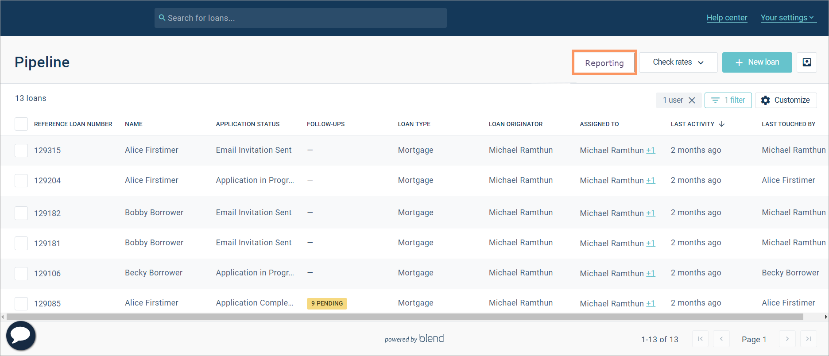829x356 pixels.
Task: Click the Last Touched By column header
Action: pyautogui.click(x=788, y=124)
